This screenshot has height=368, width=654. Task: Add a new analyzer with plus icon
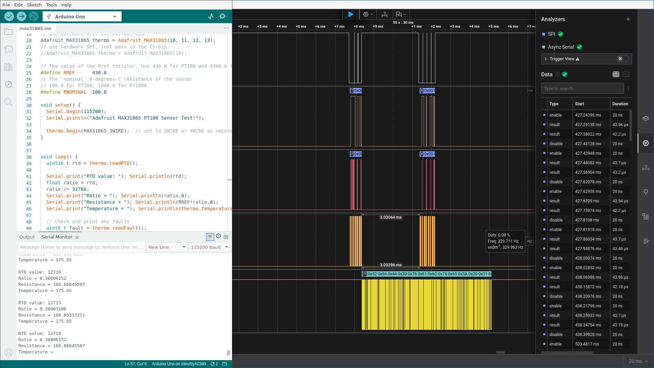[x=628, y=19]
